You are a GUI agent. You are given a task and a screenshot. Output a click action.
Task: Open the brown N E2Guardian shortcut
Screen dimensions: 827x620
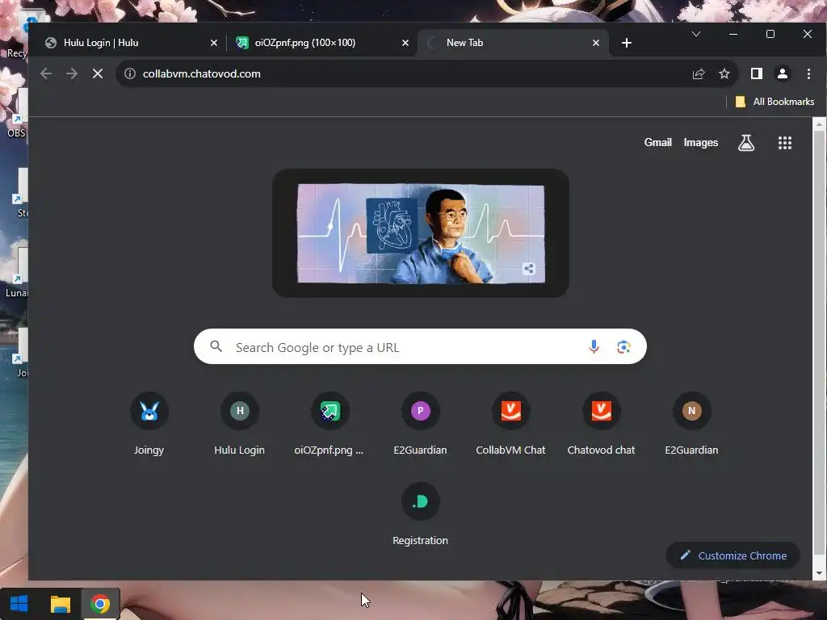tap(691, 423)
